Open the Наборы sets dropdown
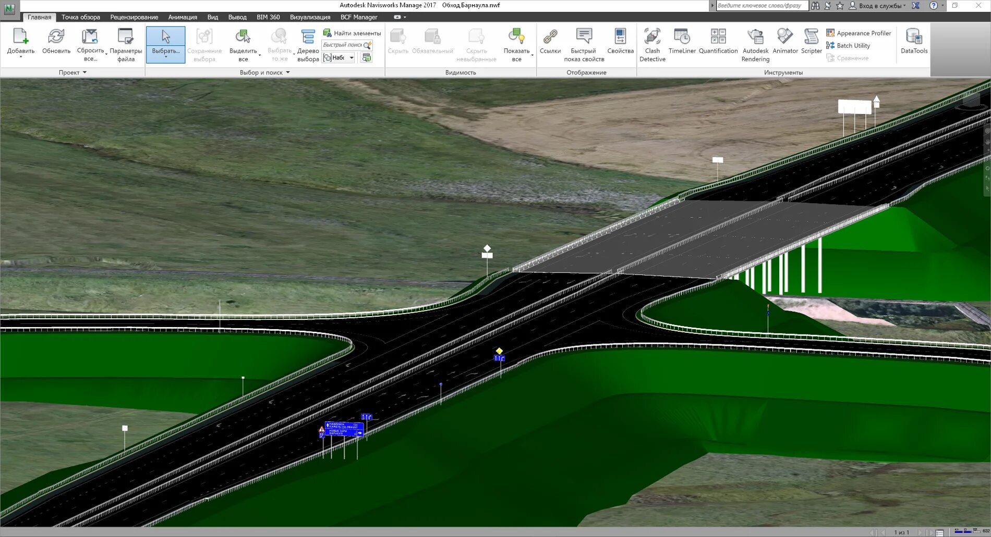991x537 pixels. (352, 58)
